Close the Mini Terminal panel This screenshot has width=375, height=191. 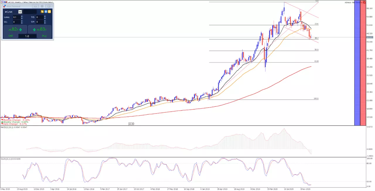pos(49,6)
